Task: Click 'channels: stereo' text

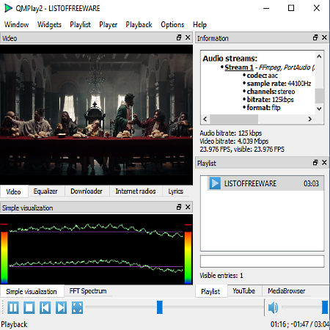Action: (x=271, y=92)
